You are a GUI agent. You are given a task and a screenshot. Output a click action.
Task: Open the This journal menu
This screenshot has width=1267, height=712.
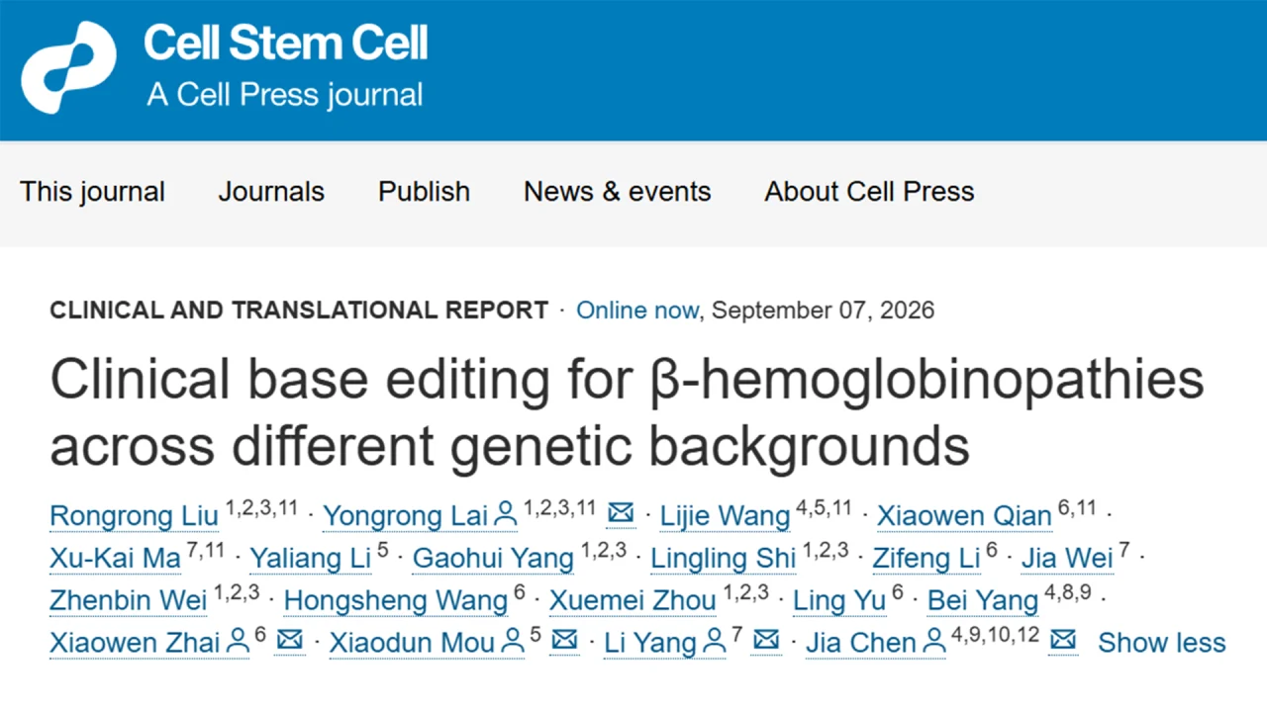click(x=93, y=192)
